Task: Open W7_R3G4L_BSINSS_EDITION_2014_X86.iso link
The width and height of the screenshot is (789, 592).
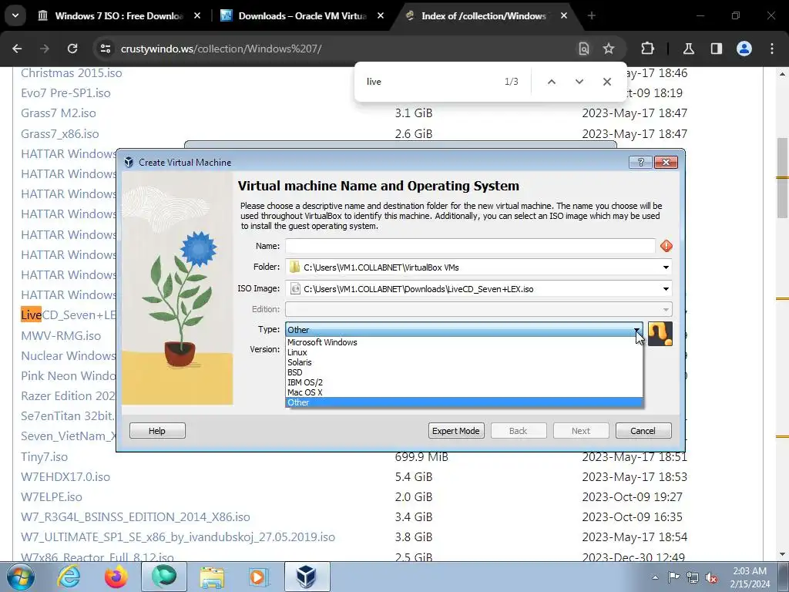Action: [136, 517]
